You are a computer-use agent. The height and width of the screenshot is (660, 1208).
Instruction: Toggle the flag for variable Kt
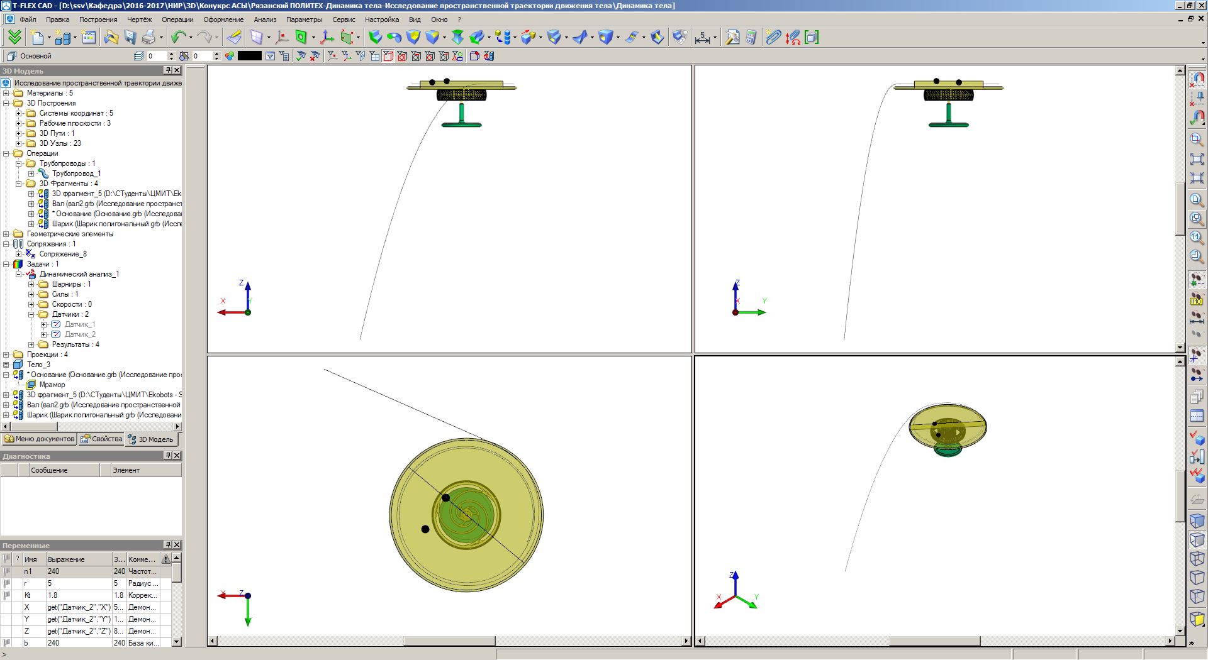tap(7, 595)
